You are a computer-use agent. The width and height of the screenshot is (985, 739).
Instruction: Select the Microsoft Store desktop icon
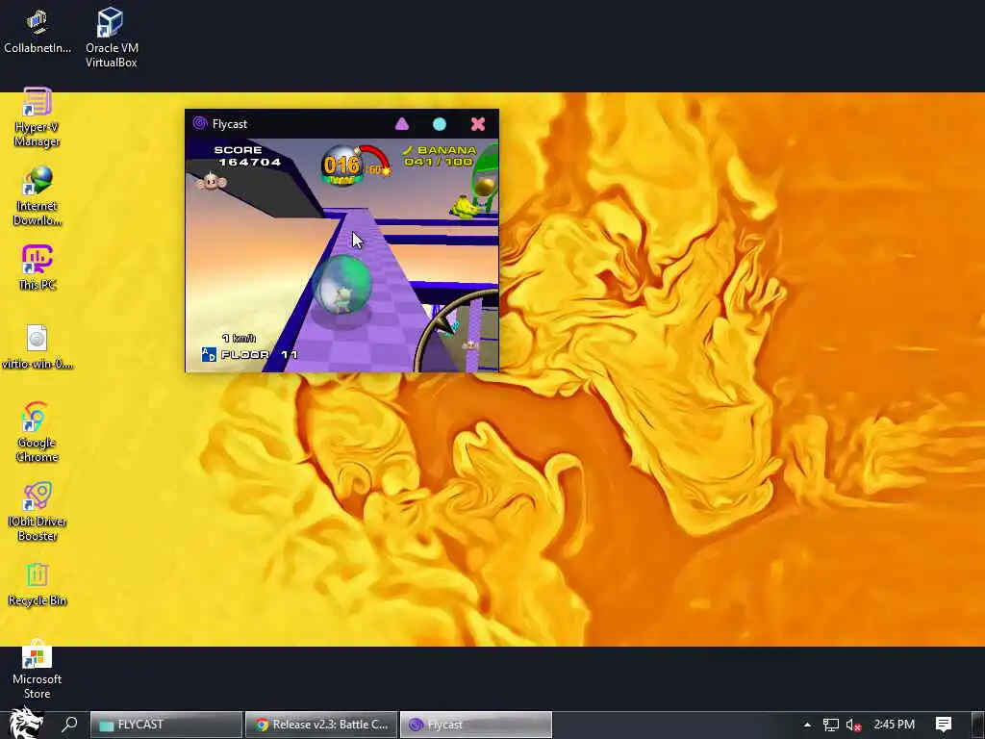click(38, 670)
